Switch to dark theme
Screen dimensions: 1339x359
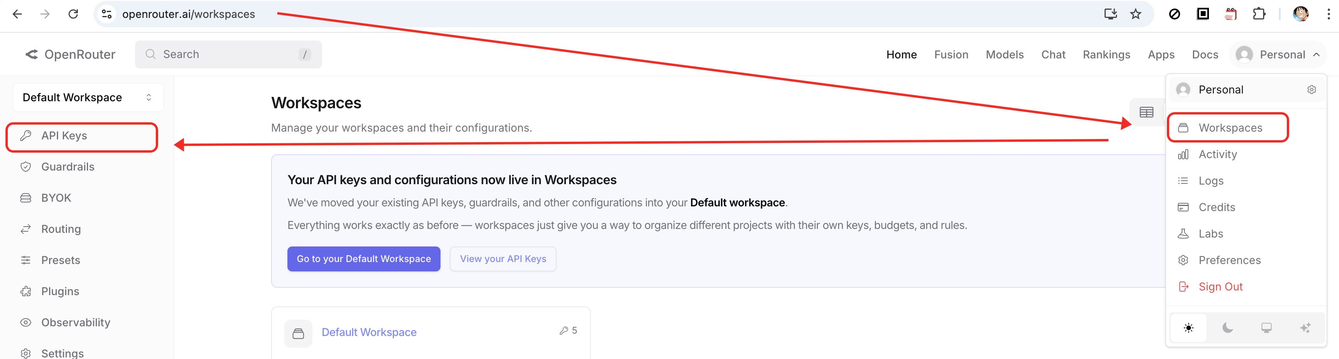tap(1227, 328)
